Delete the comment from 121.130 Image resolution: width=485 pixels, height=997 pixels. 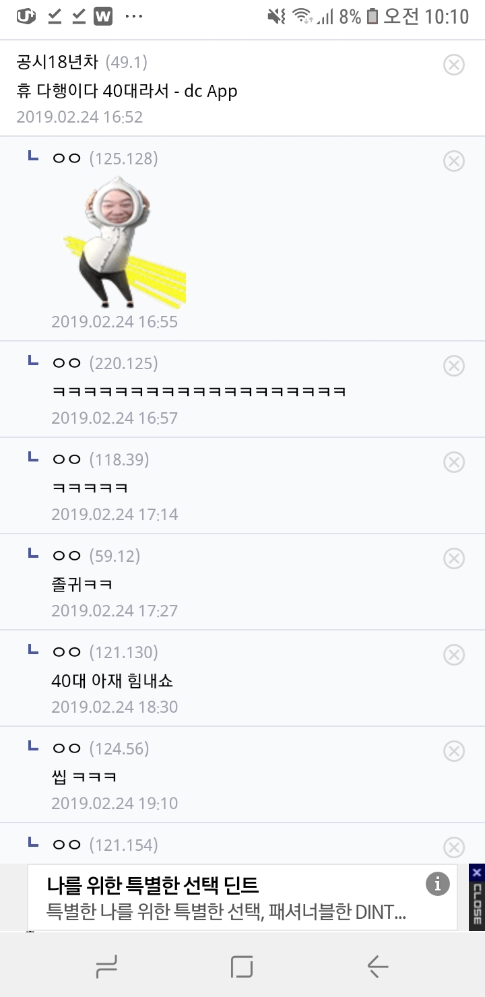[454, 655]
